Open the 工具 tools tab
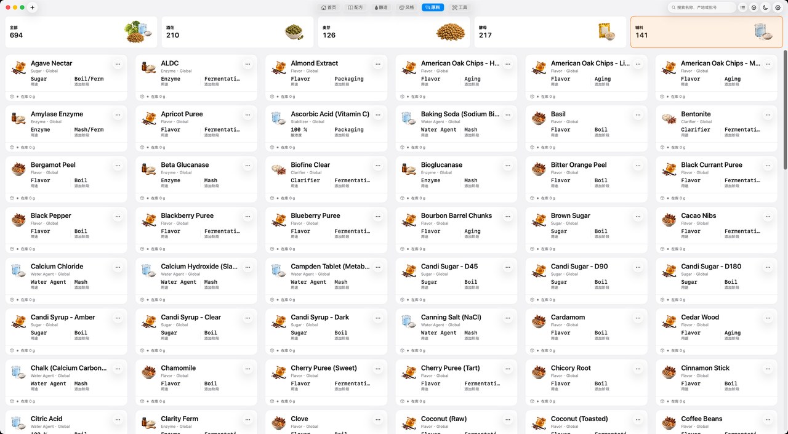The height and width of the screenshot is (434, 788). [x=459, y=7]
